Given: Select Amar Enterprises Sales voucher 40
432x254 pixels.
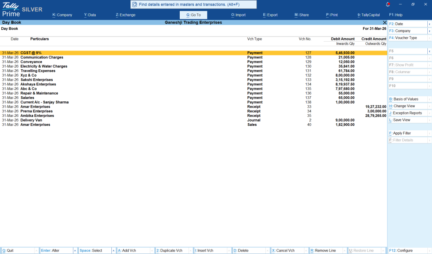Looking at the screenshot, I should (193, 124).
